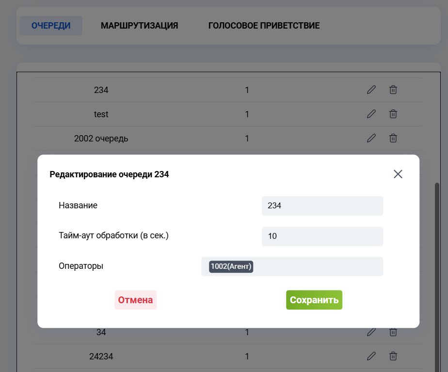Edit queue "34" with its pencil icon
Image resolution: width=448 pixels, height=372 pixels.
pyautogui.click(x=371, y=332)
